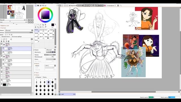Pick a shade in the color square

click(x=45, y=15)
